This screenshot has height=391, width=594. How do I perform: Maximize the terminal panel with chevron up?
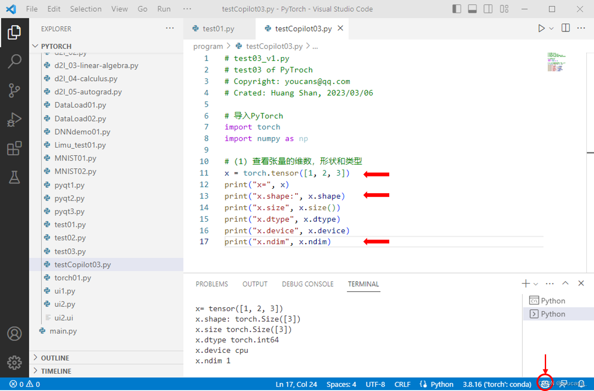(x=565, y=283)
